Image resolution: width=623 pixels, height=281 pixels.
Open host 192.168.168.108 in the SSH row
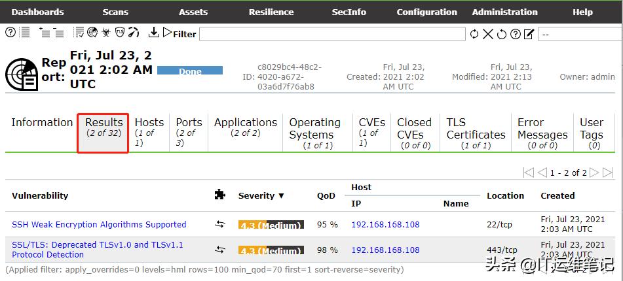(x=385, y=224)
